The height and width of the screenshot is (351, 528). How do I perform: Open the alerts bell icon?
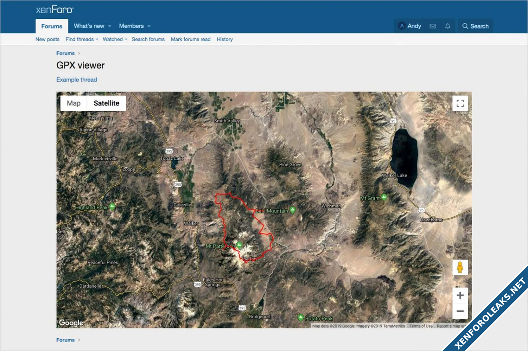(447, 26)
